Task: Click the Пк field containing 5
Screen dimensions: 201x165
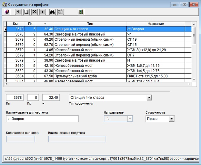Action: (x=33, y=98)
